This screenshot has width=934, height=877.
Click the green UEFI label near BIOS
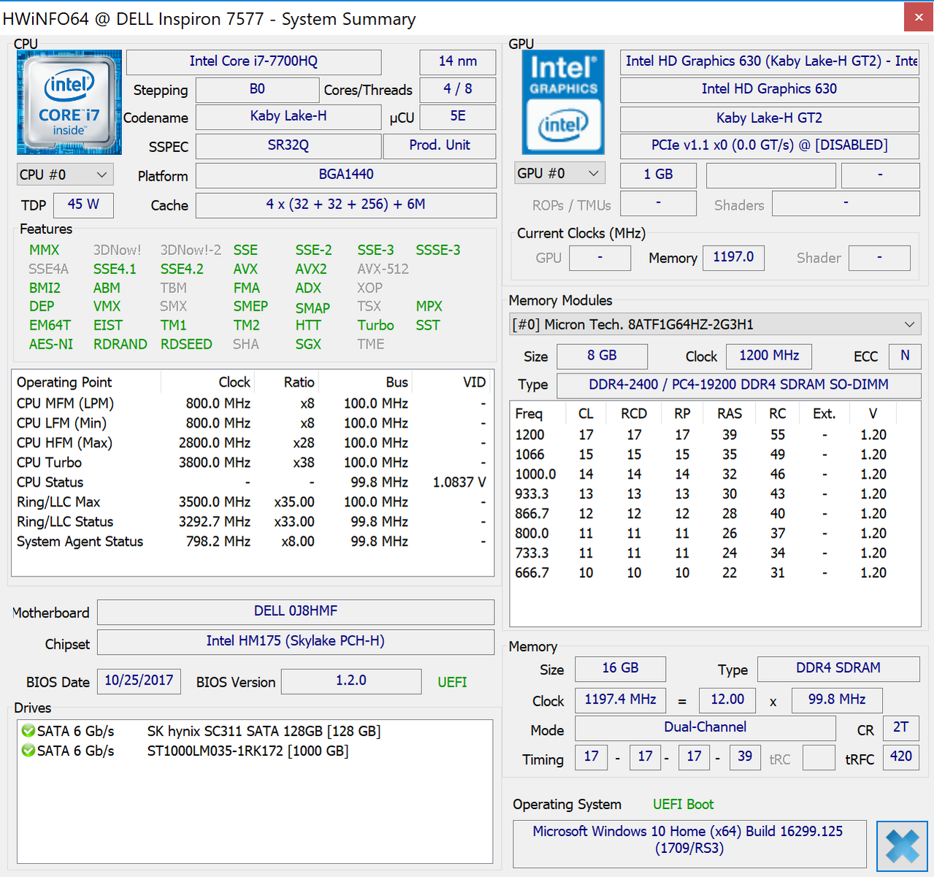(452, 682)
